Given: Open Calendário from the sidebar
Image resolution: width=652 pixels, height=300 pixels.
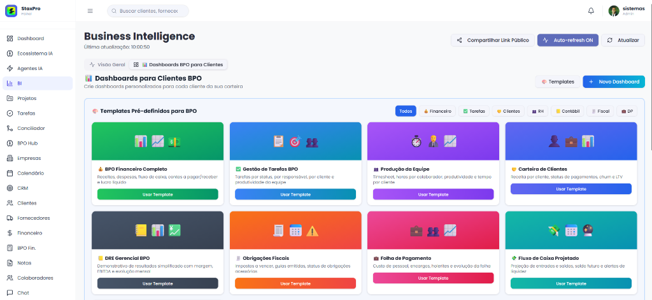Looking at the screenshot, I should [38, 173].
